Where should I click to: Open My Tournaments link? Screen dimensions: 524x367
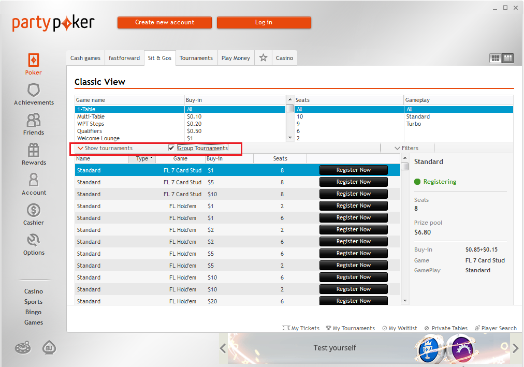(x=351, y=328)
